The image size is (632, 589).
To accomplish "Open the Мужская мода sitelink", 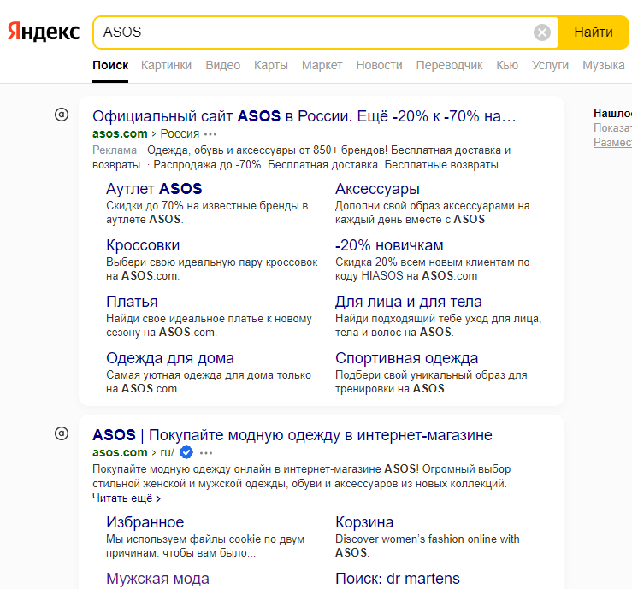I will click(x=157, y=579).
